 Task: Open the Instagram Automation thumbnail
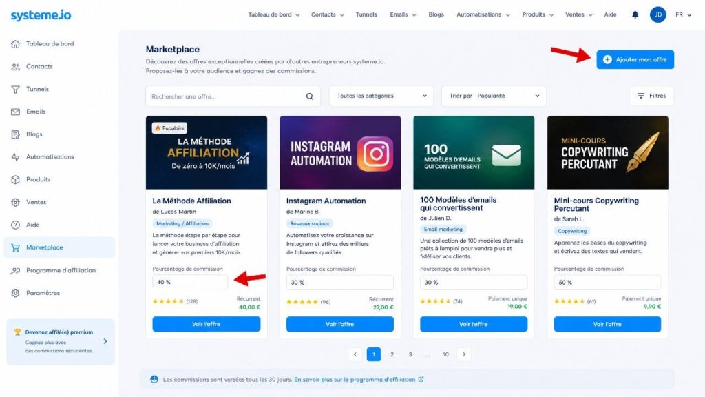(x=340, y=152)
